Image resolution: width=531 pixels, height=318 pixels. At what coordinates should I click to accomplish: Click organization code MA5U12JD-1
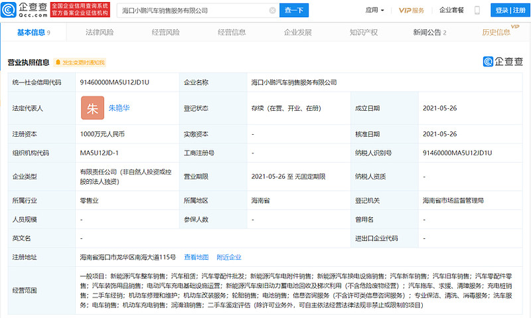pos(99,153)
